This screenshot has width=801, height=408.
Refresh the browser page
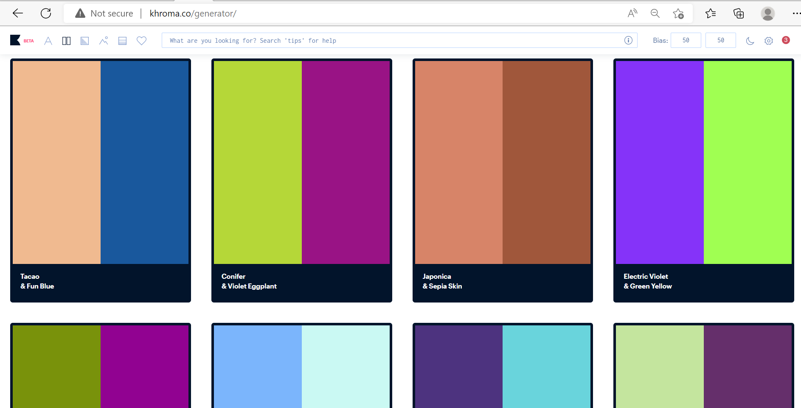click(x=46, y=13)
